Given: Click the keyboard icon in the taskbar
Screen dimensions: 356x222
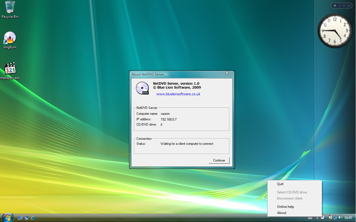Looking at the screenshot, I should (310, 218).
